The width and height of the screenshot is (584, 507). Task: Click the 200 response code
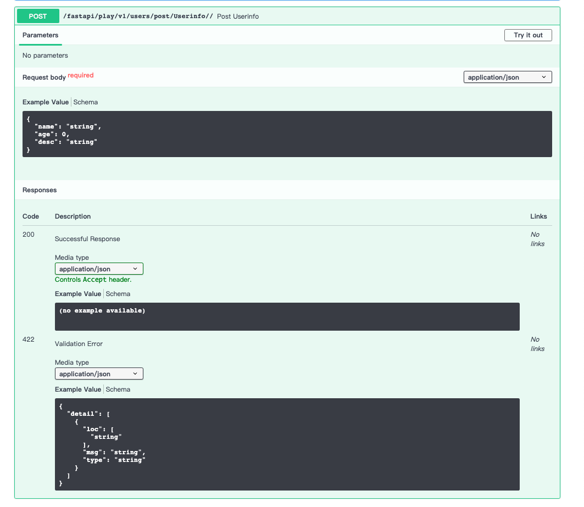(29, 235)
